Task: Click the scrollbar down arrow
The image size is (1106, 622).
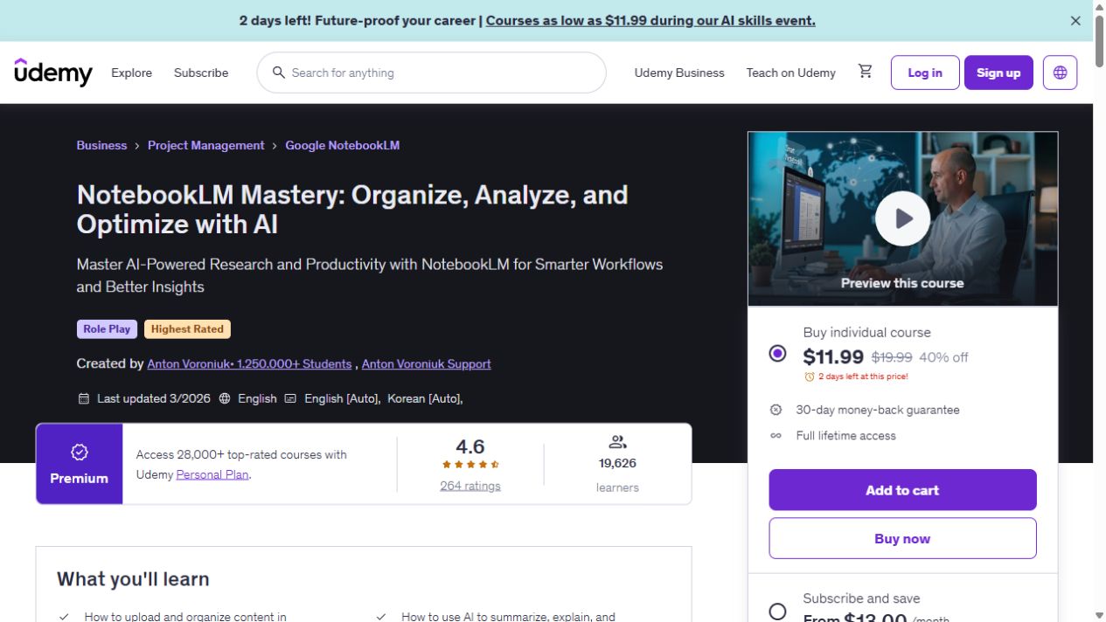Action: pyautogui.click(x=1099, y=615)
